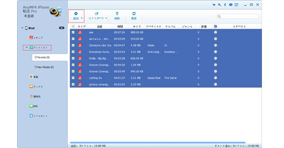Toggle the select-all checkbox in header
The image size is (284, 148).
pos(73,27)
